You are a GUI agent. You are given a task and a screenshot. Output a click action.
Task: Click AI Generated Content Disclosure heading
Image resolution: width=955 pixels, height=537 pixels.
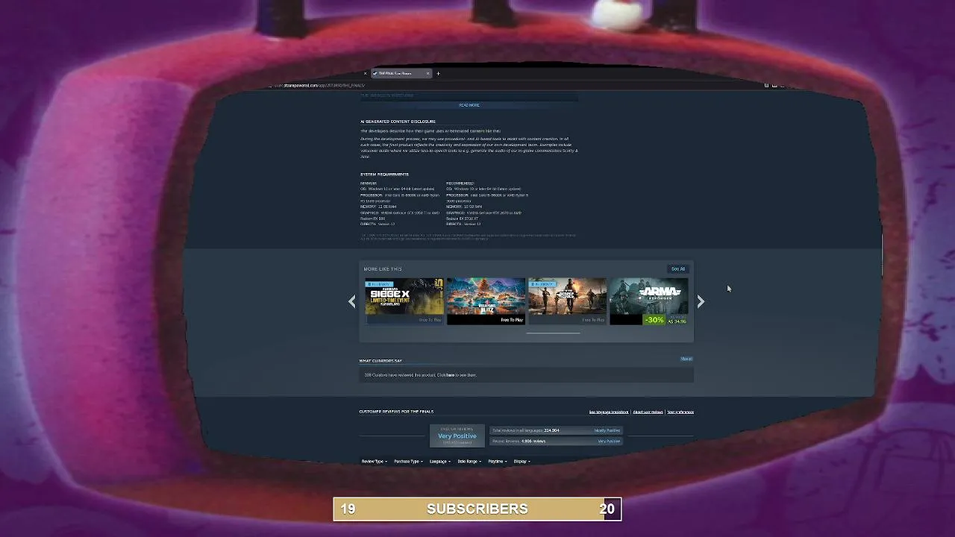tap(398, 122)
